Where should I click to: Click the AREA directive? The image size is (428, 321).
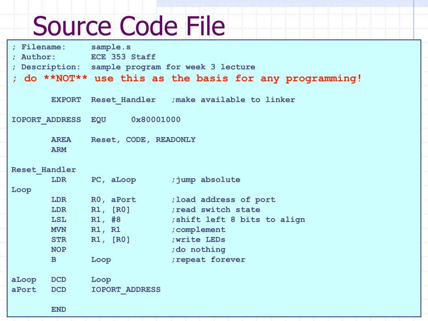point(61,140)
